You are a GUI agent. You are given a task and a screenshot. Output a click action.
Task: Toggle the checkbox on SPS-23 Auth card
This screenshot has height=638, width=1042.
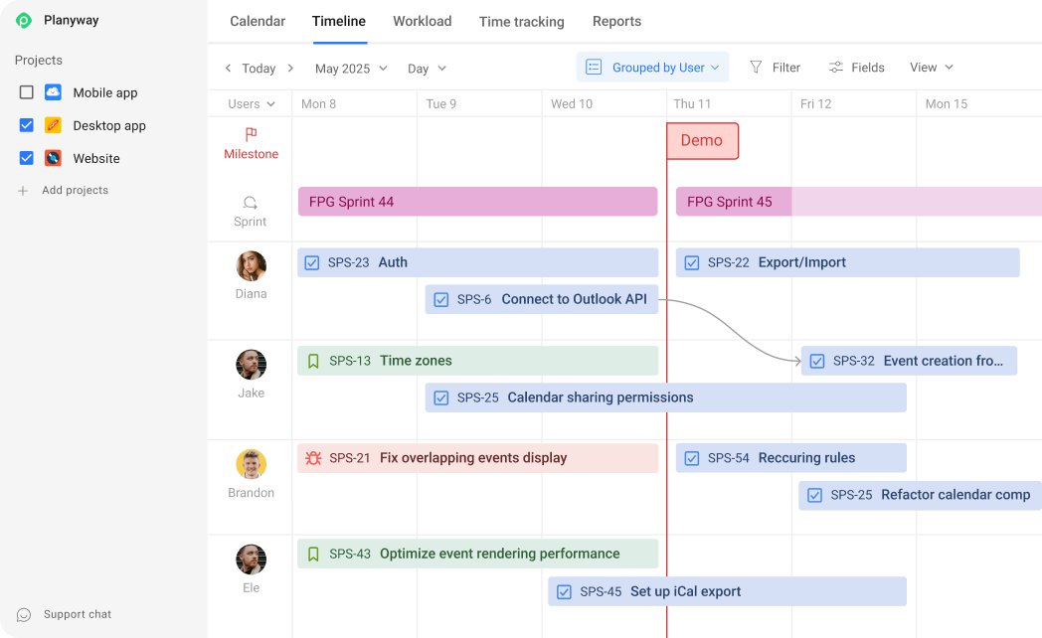312,261
